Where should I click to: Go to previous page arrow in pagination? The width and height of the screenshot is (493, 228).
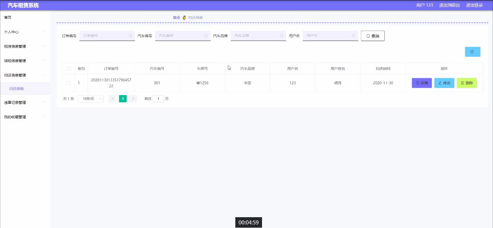(113, 99)
